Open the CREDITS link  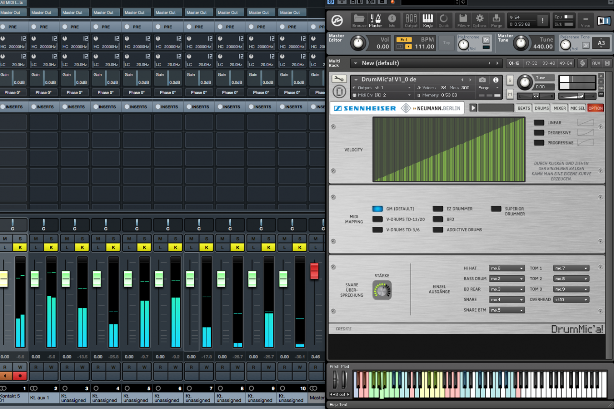pyautogui.click(x=343, y=329)
